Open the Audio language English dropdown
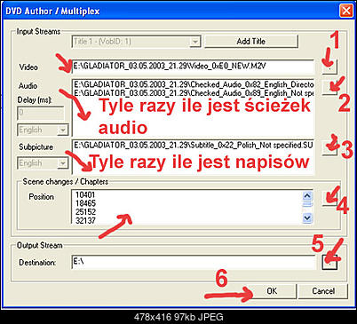Viewport: 357px width, 324px height. [x=43, y=130]
